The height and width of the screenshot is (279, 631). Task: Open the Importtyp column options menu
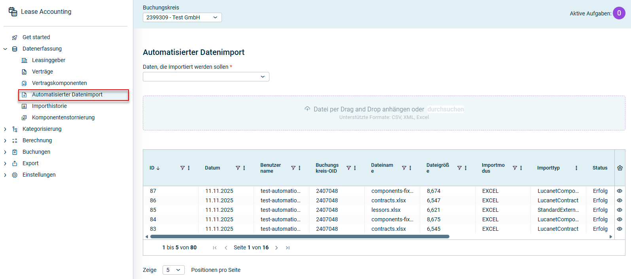click(576, 168)
